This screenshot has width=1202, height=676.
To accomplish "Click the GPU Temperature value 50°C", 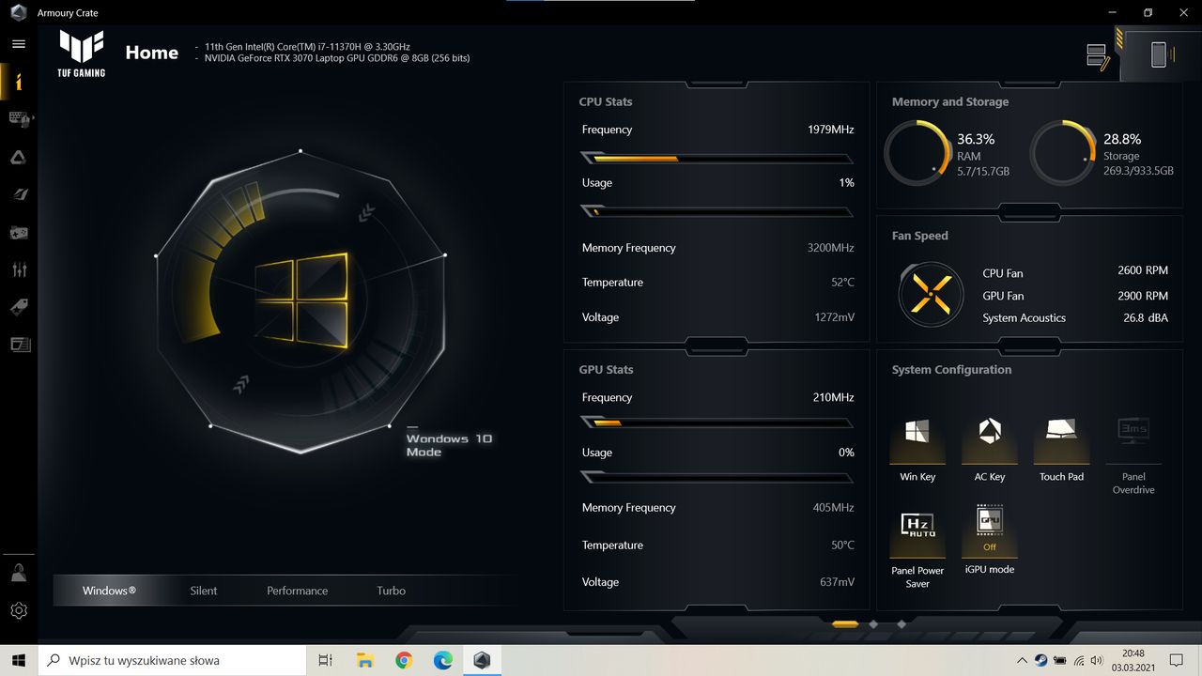I will tap(842, 545).
